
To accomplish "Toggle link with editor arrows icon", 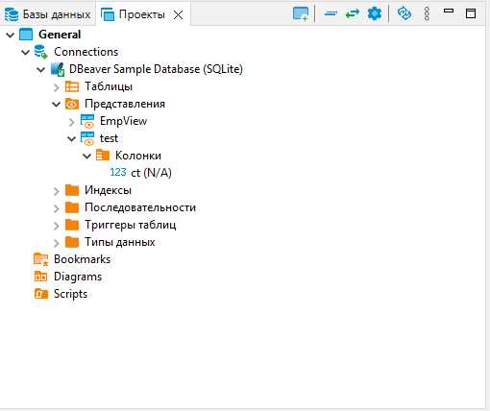I will pos(352,13).
